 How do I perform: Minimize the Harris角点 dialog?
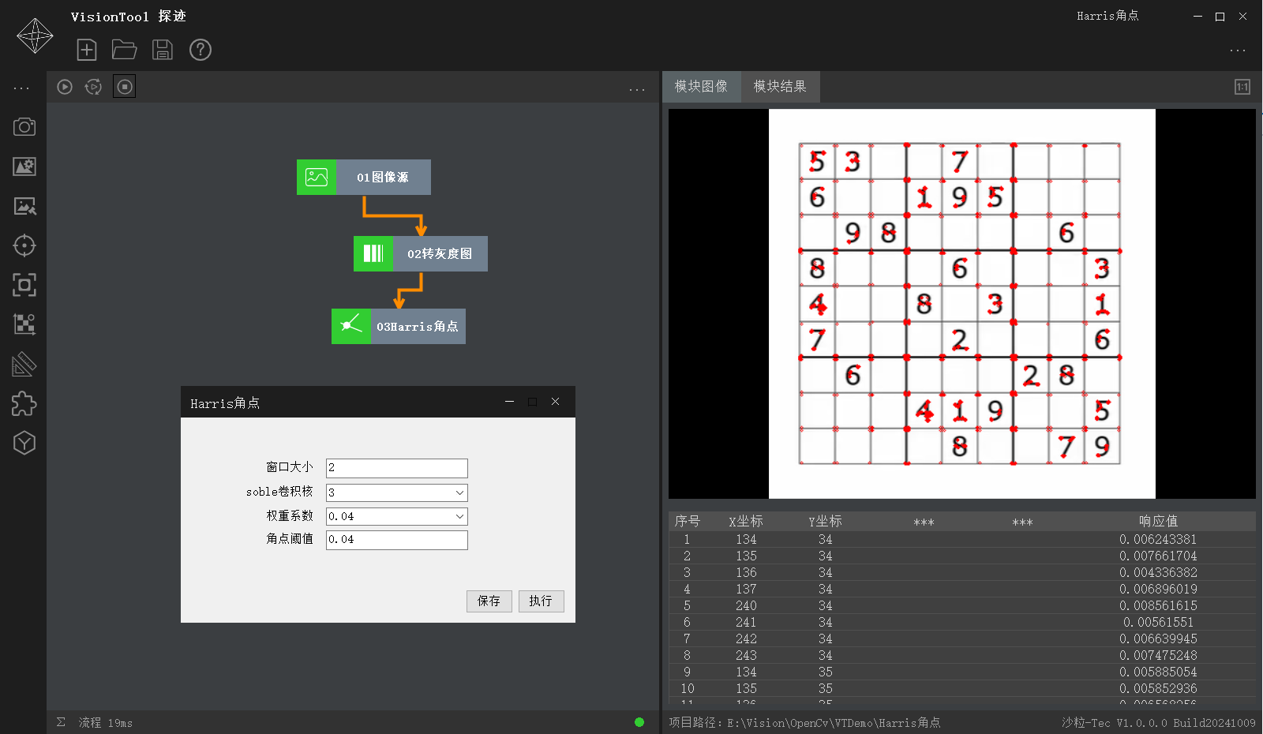[x=510, y=402]
